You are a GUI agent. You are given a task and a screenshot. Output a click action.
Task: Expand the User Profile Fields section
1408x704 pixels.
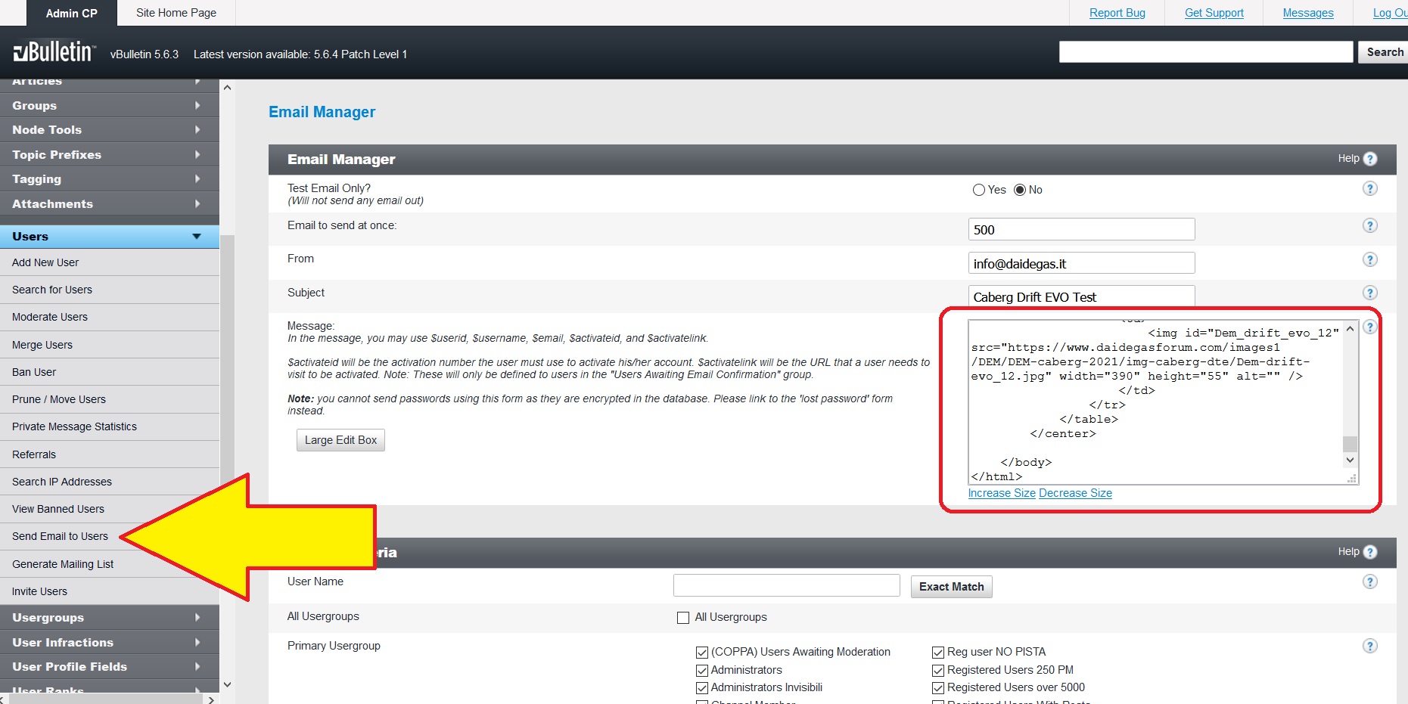(x=110, y=667)
